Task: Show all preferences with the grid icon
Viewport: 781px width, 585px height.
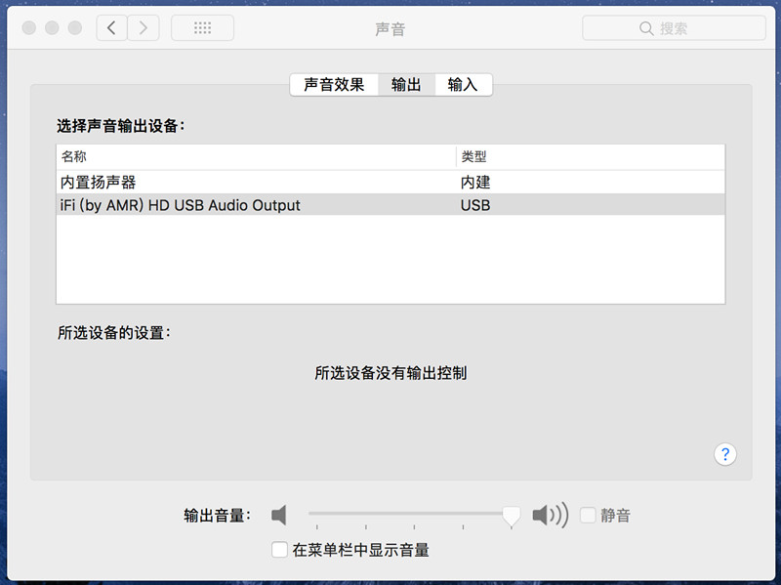Action: 202,28
